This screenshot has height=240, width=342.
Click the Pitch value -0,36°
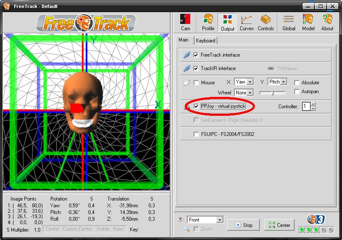[73, 212]
